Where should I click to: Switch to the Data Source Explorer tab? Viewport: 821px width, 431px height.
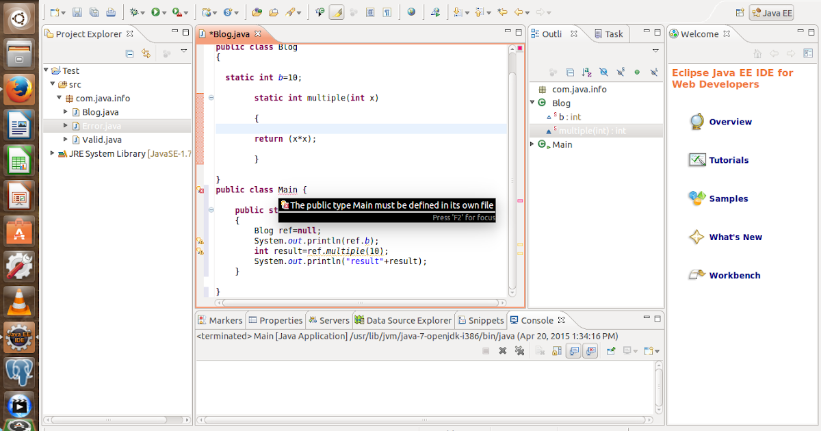(403, 320)
